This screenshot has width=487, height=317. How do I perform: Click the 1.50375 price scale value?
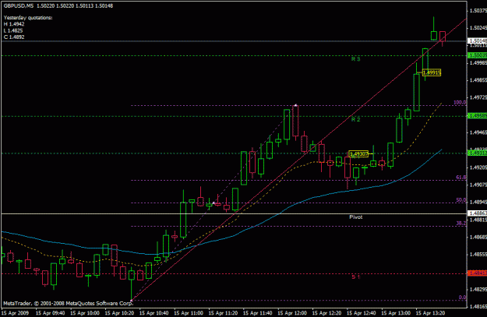(478, 11)
